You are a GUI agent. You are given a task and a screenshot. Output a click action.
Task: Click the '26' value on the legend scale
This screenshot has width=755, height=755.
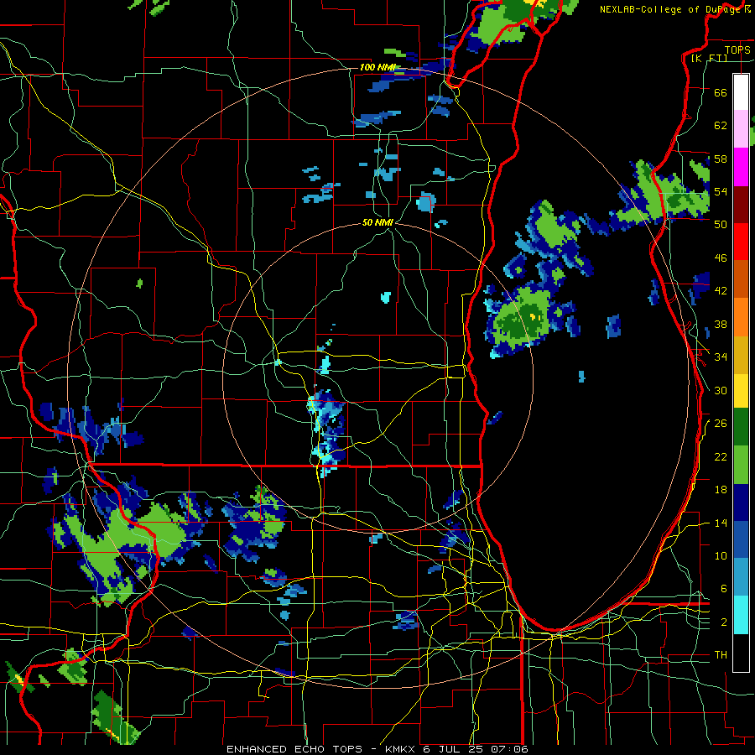coord(721,424)
